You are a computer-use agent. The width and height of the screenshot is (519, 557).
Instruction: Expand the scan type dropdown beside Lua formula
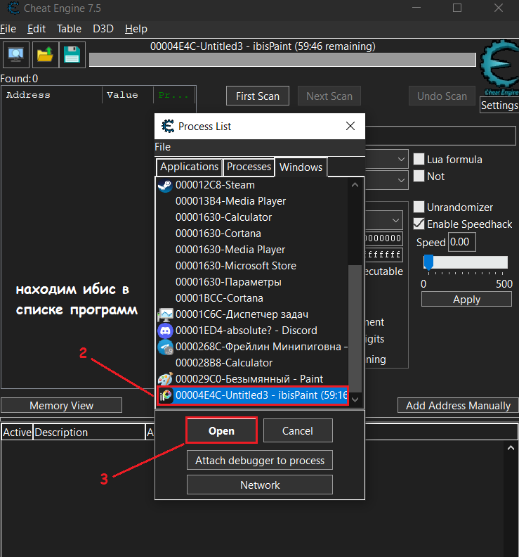401,159
